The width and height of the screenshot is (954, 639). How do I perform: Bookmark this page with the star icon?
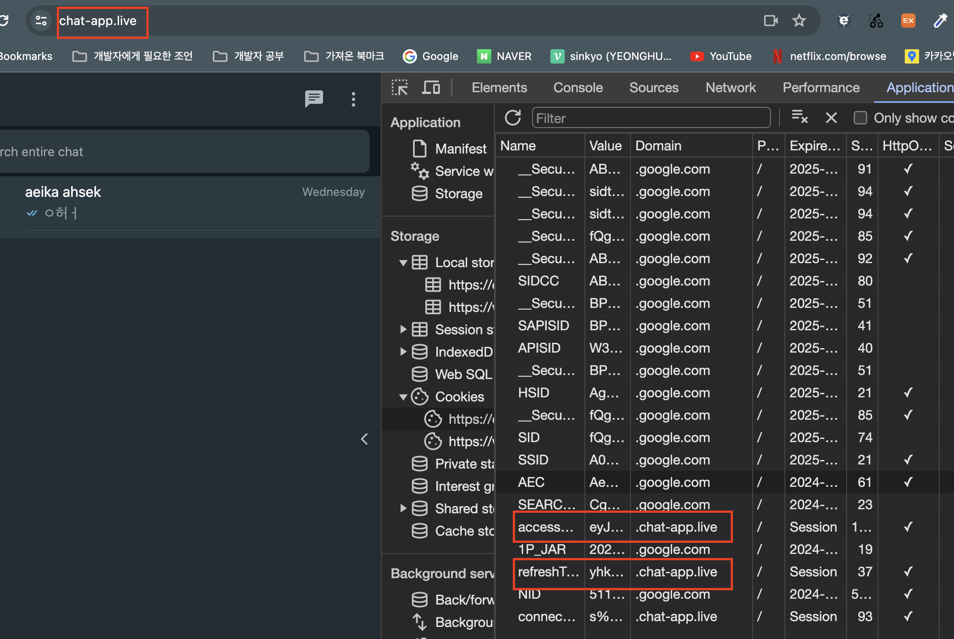pyautogui.click(x=799, y=21)
